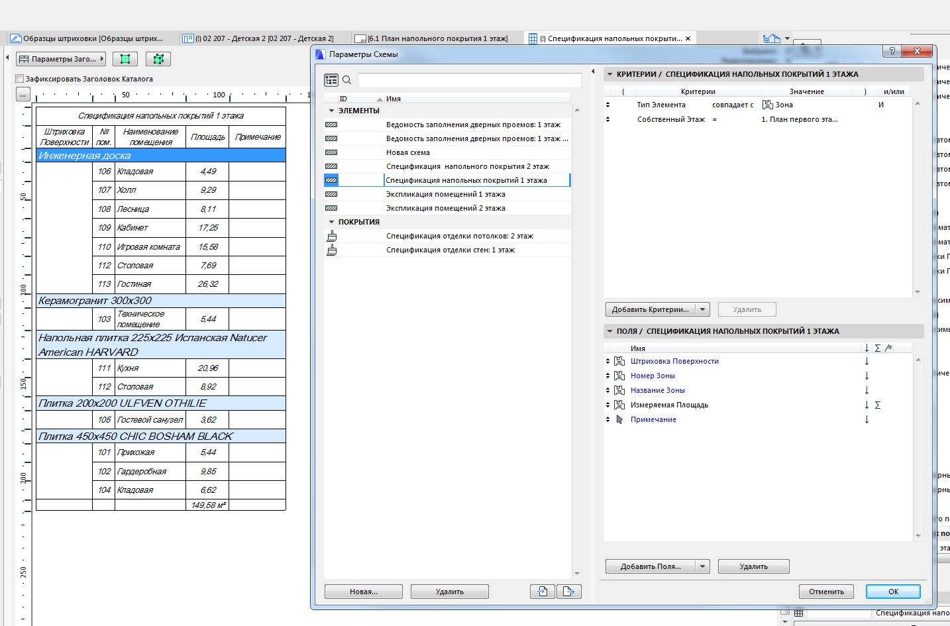The height and width of the screenshot is (626, 950).
Task: Click brush icon beside Спецификация отделки стен: 1 этаж
Action: 332,250
